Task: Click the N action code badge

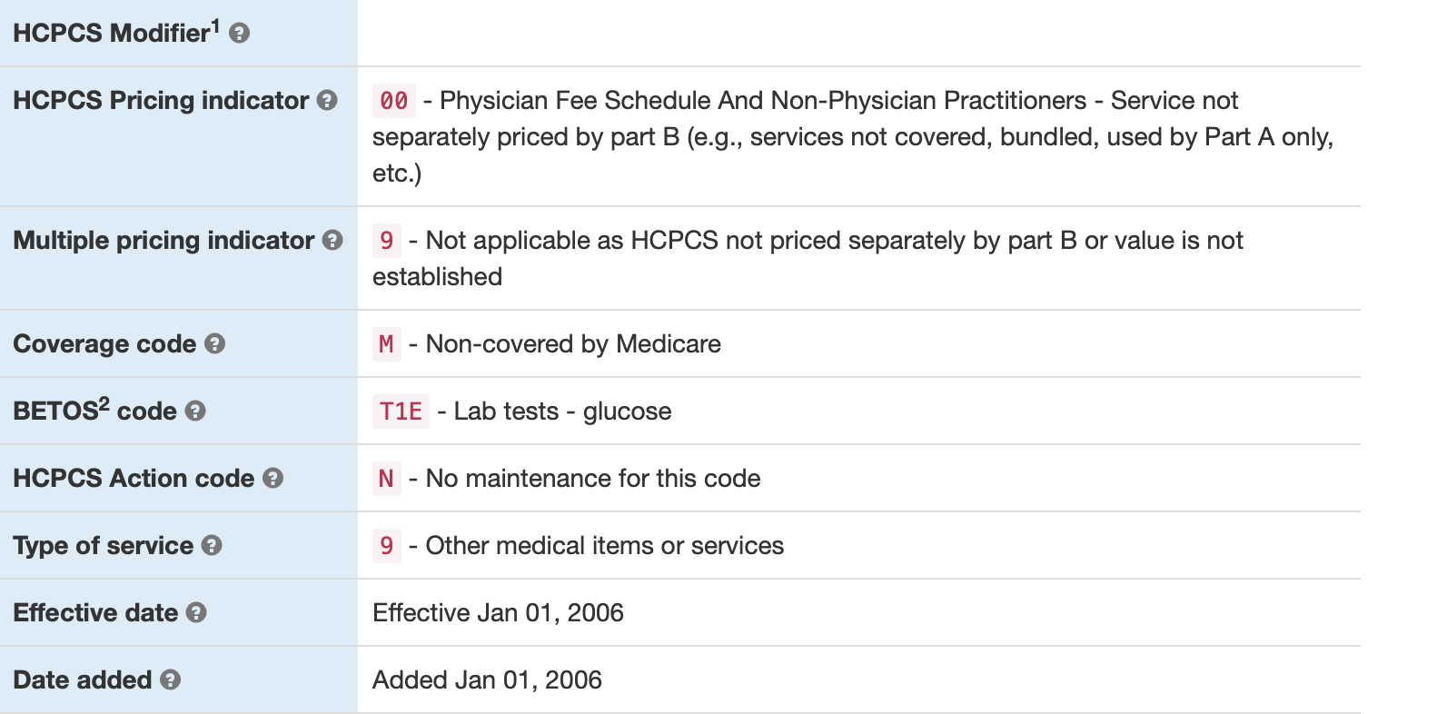Action: [x=386, y=479]
